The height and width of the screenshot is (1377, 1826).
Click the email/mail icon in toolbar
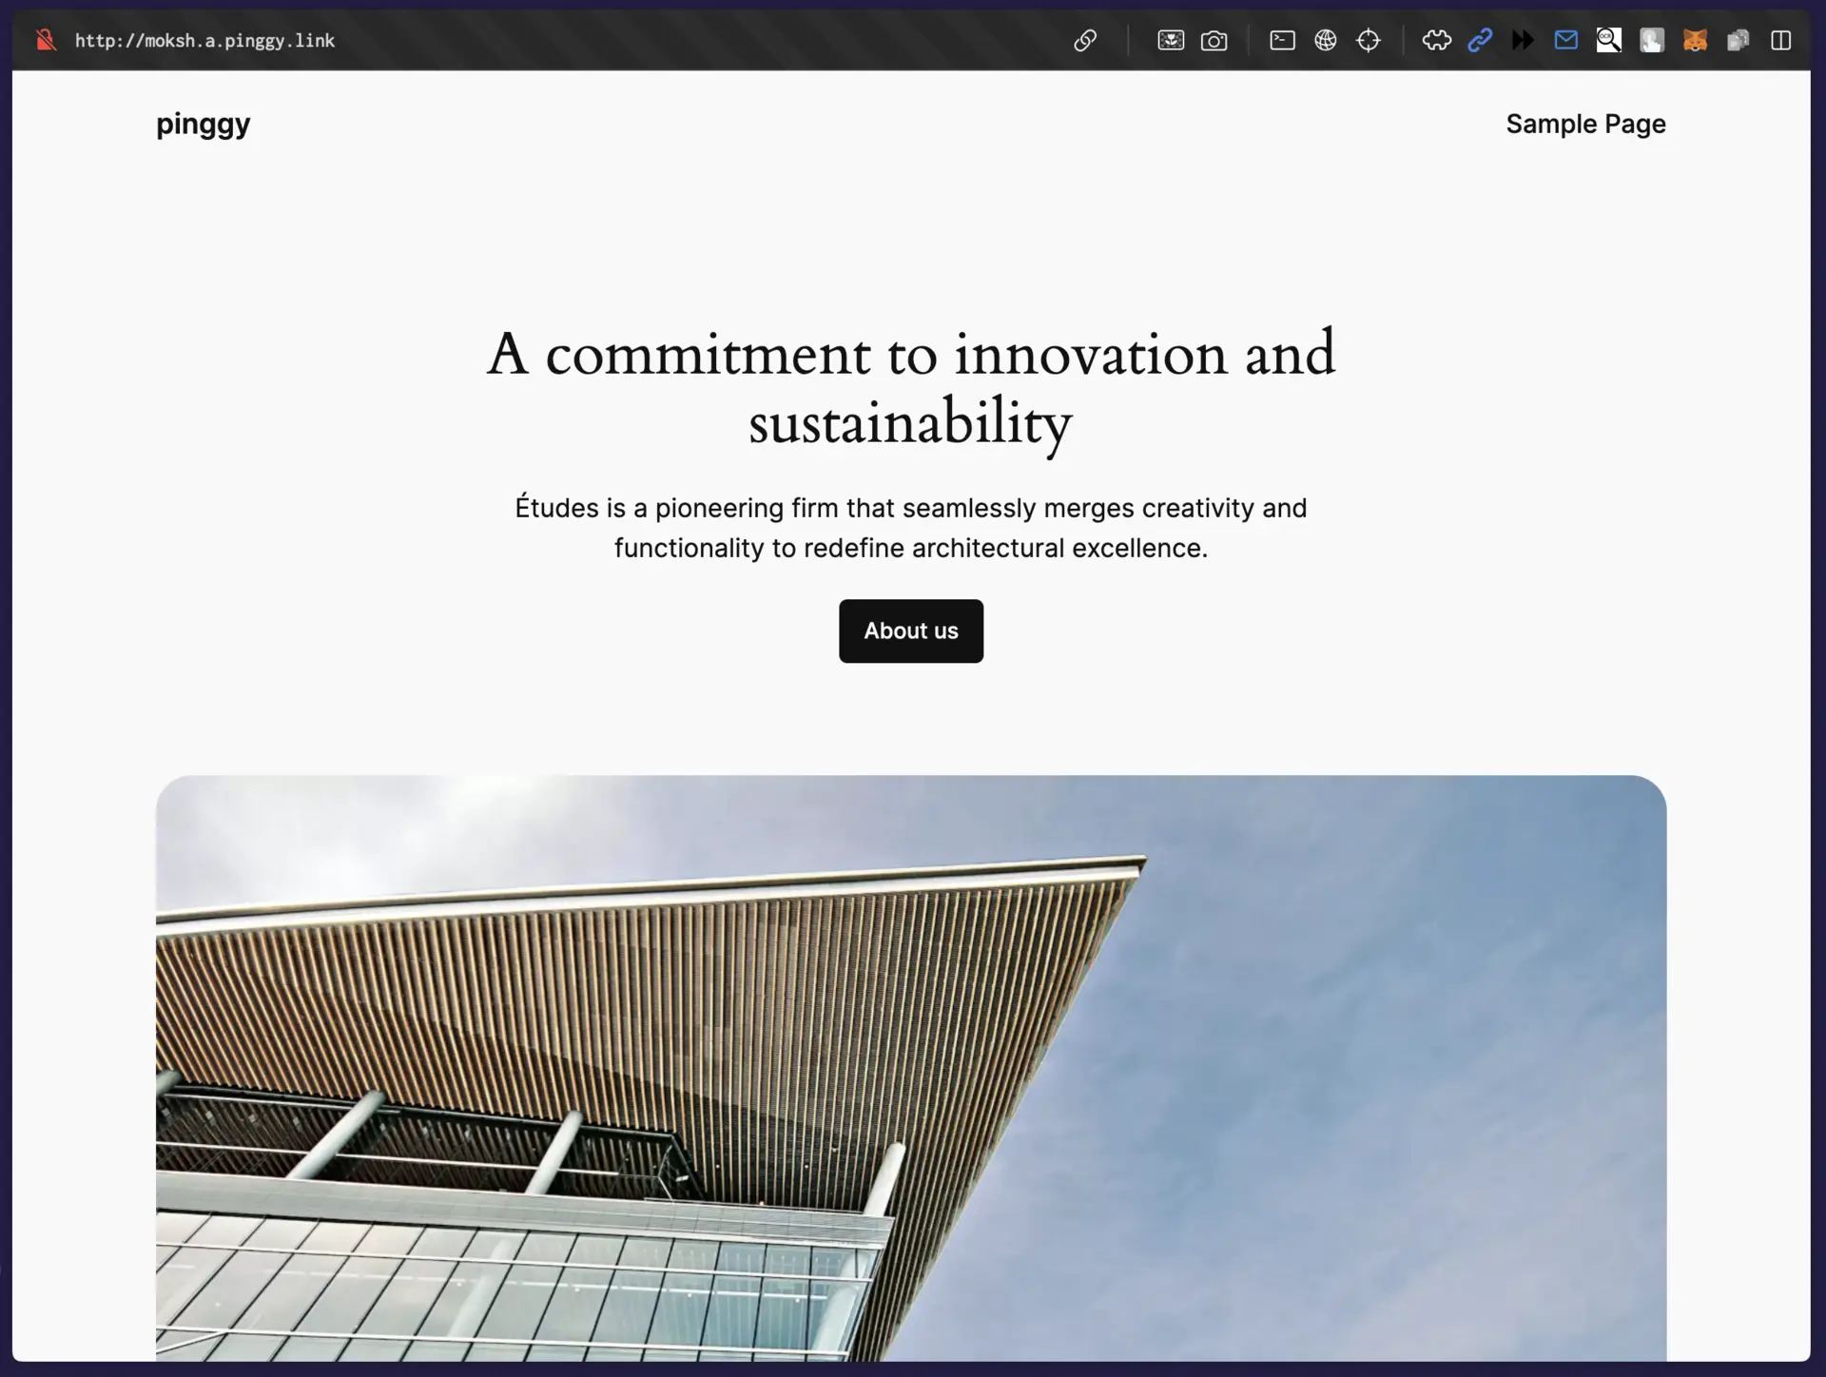click(1565, 39)
